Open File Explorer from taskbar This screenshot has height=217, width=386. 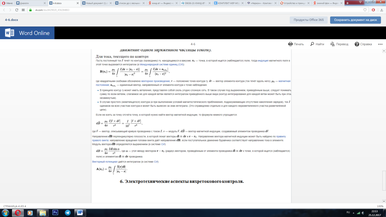tap(43, 213)
